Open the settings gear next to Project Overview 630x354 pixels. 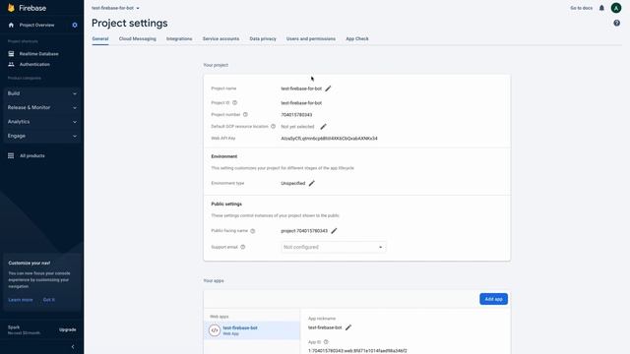[75, 25]
